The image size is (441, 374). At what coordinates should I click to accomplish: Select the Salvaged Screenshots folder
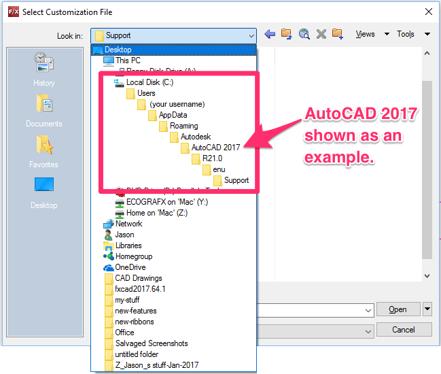coord(146,343)
